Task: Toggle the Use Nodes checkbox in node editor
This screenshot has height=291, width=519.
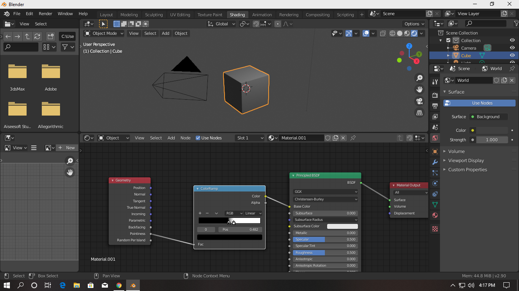Action: pyautogui.click(x=198, y=138)
